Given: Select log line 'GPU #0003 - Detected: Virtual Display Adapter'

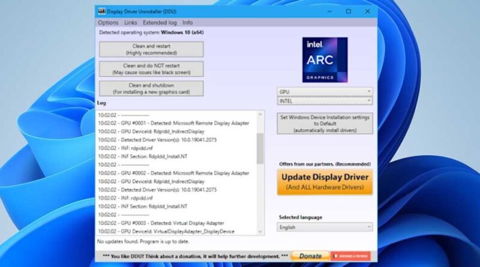Looking at the screenshot, I should (x=161, y=223).
